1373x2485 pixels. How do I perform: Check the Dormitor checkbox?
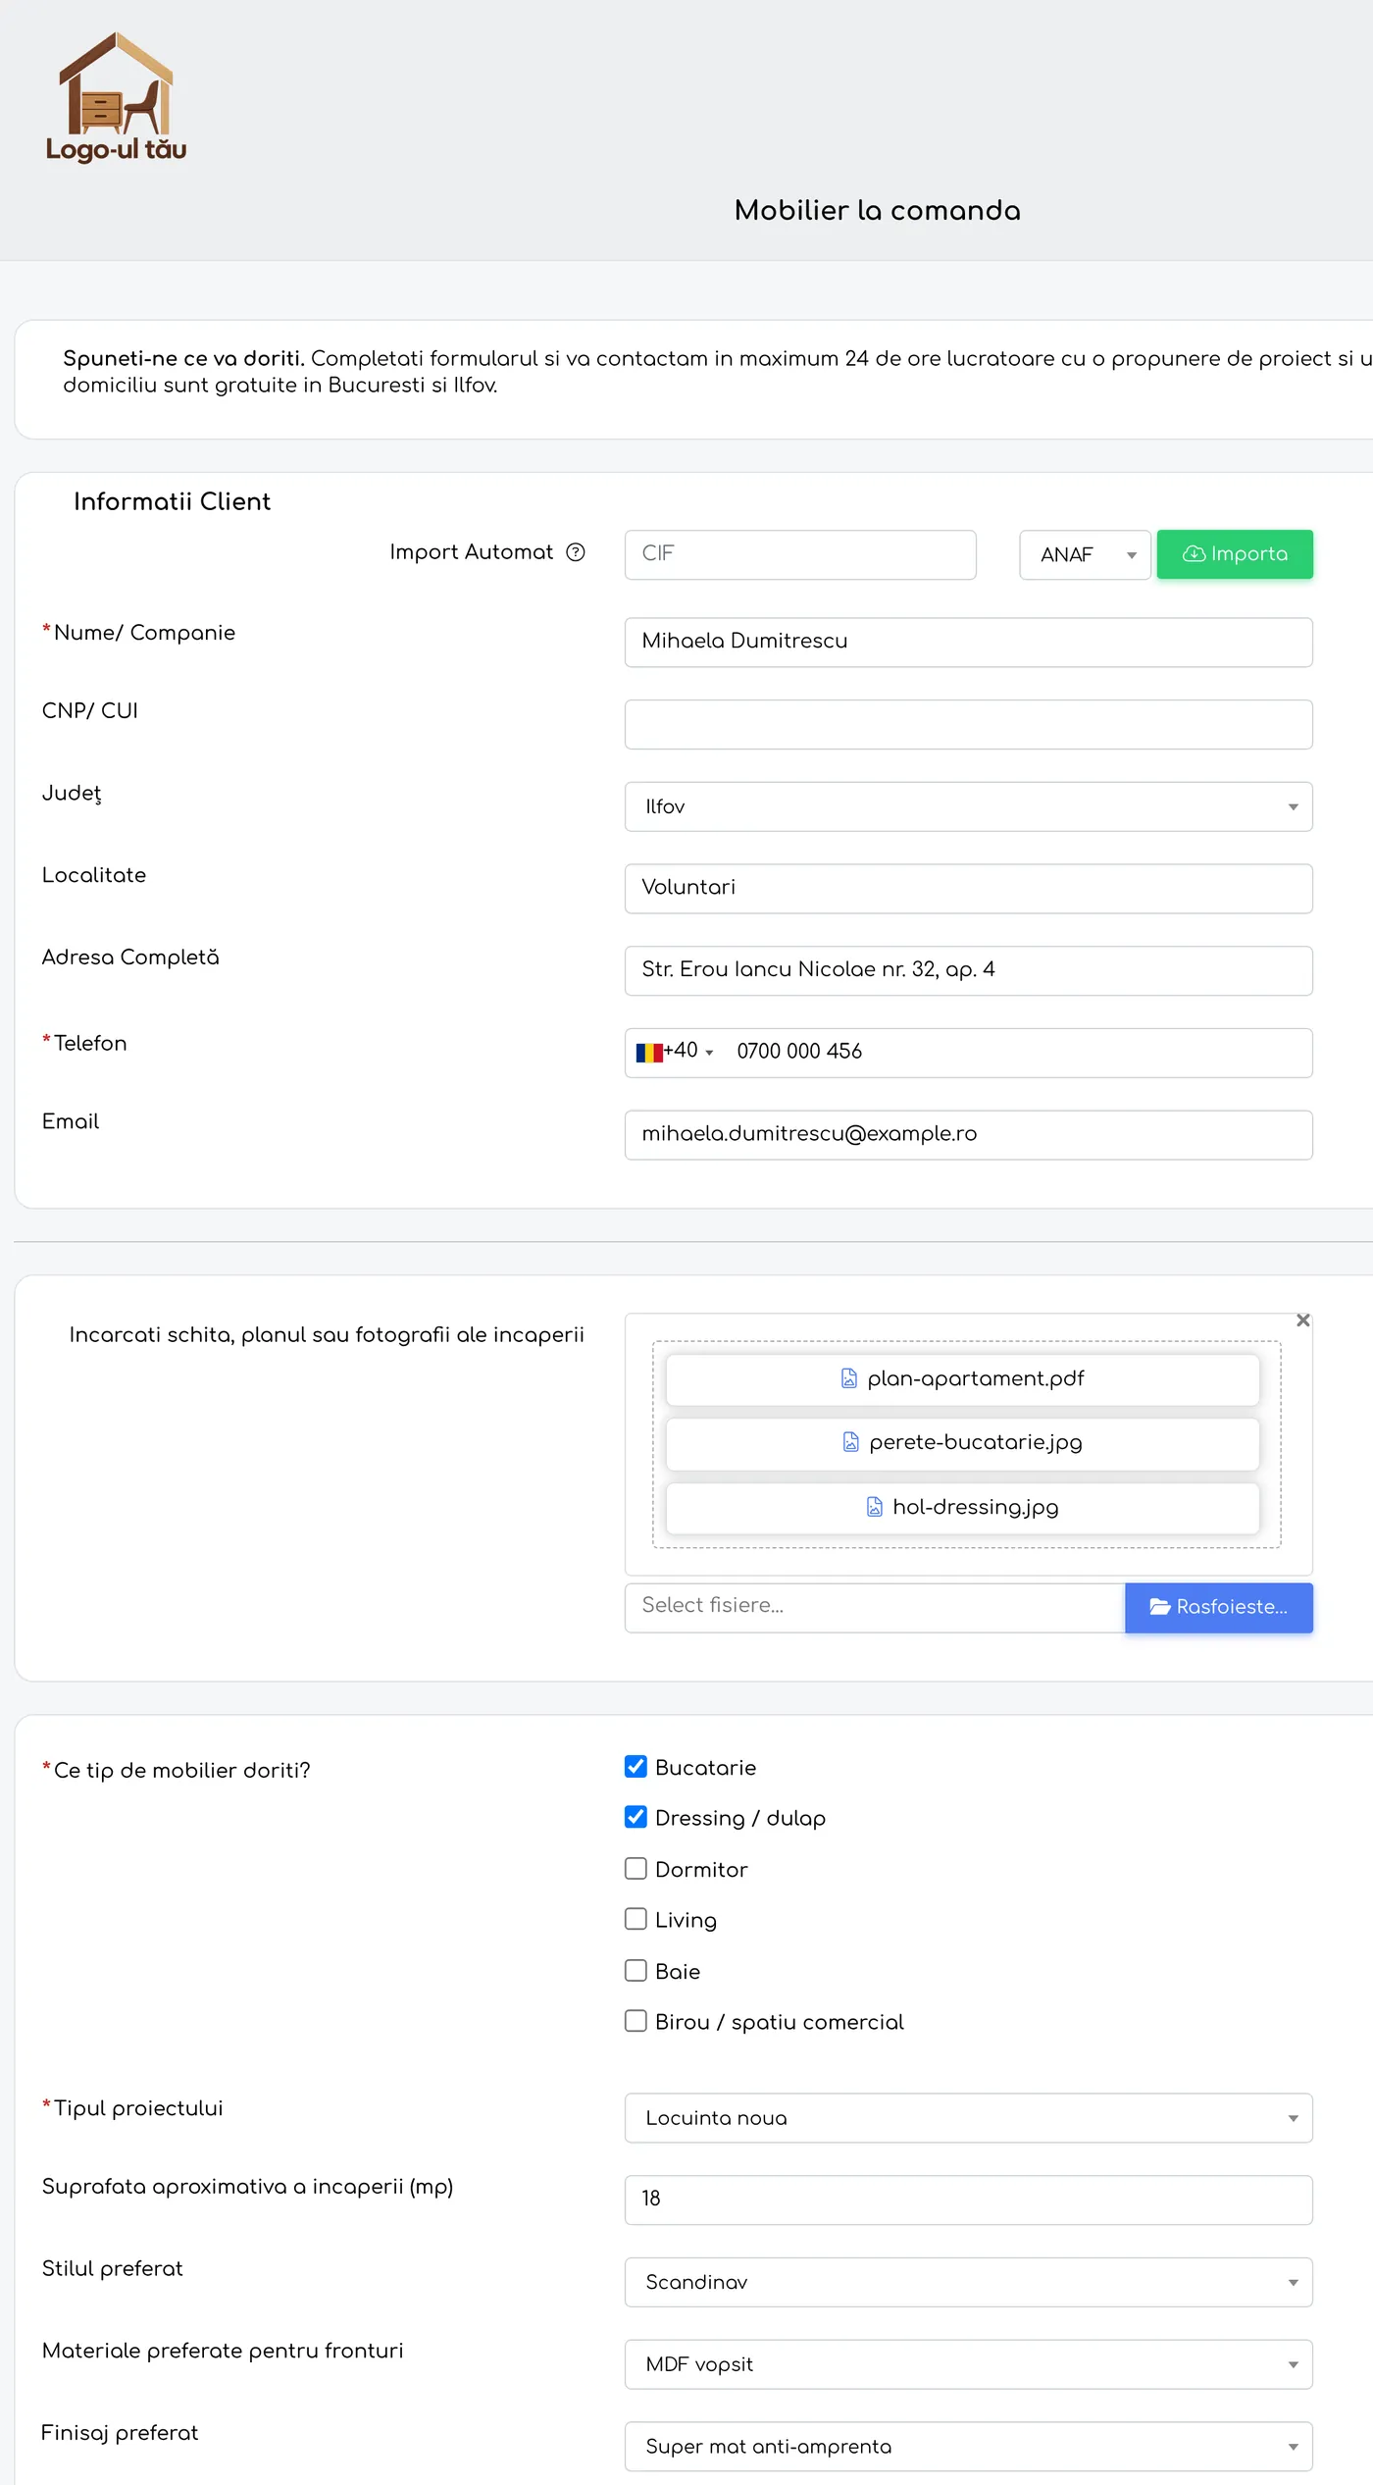pos(636,1869)
